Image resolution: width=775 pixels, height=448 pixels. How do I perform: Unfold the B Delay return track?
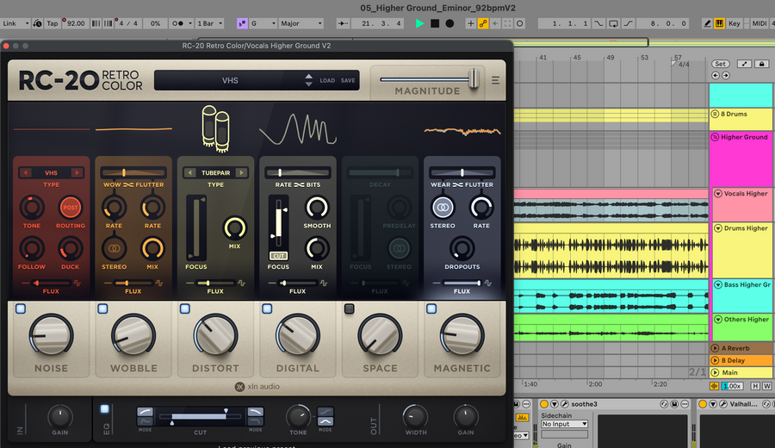click(715, 360)
